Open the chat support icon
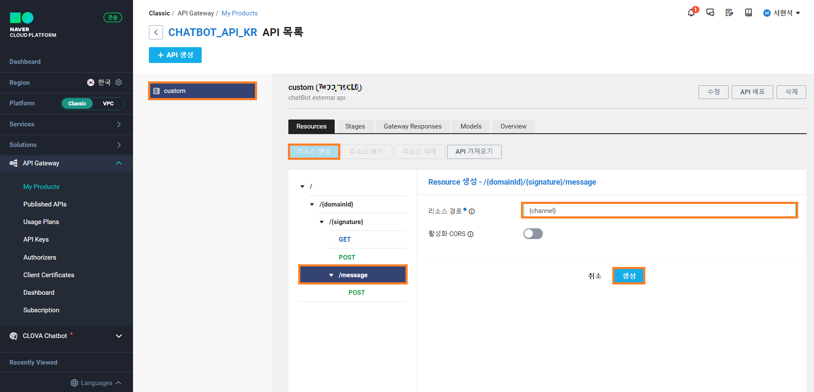This screenshot has height=392, width=814. 710,13
